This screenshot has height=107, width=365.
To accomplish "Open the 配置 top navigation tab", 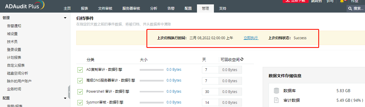I will tap(188, 8).
